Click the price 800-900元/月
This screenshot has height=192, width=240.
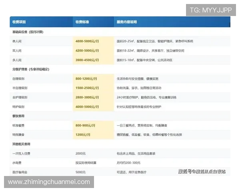click(x=85, y=126)
